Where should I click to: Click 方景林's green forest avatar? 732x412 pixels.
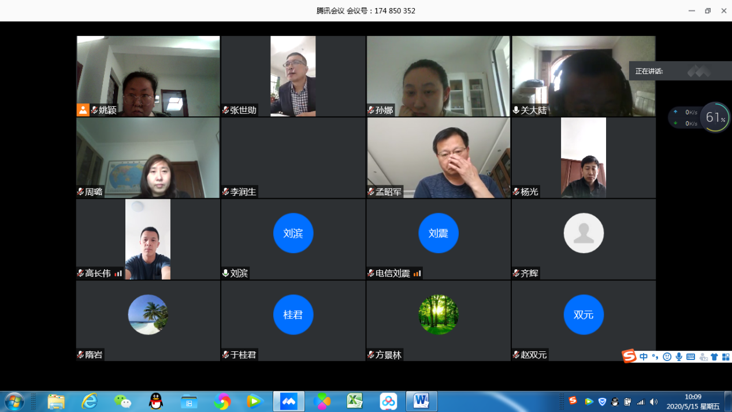tap(439, 315)
